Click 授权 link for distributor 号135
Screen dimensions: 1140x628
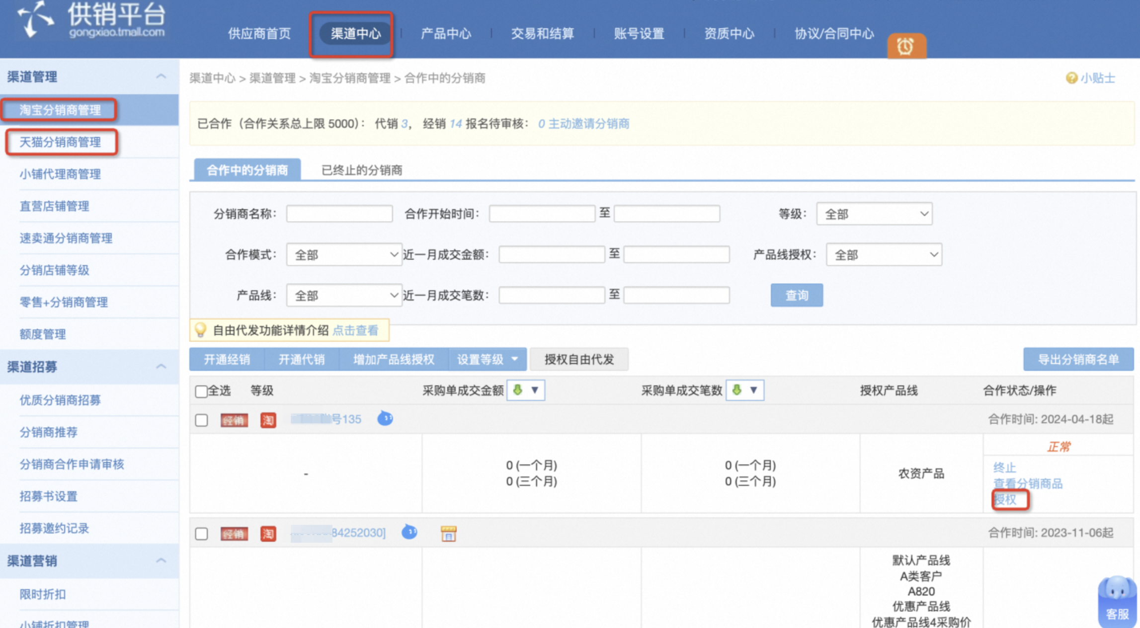[x=1005, y=500]
